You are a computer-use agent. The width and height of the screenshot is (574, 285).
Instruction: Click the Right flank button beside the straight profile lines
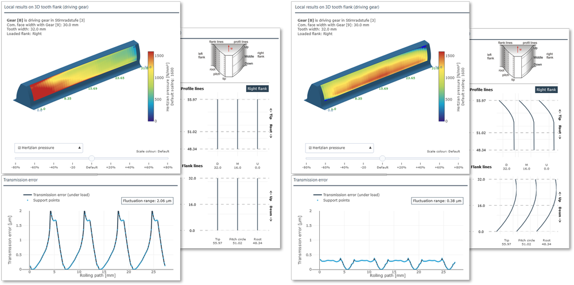[258, 88]
